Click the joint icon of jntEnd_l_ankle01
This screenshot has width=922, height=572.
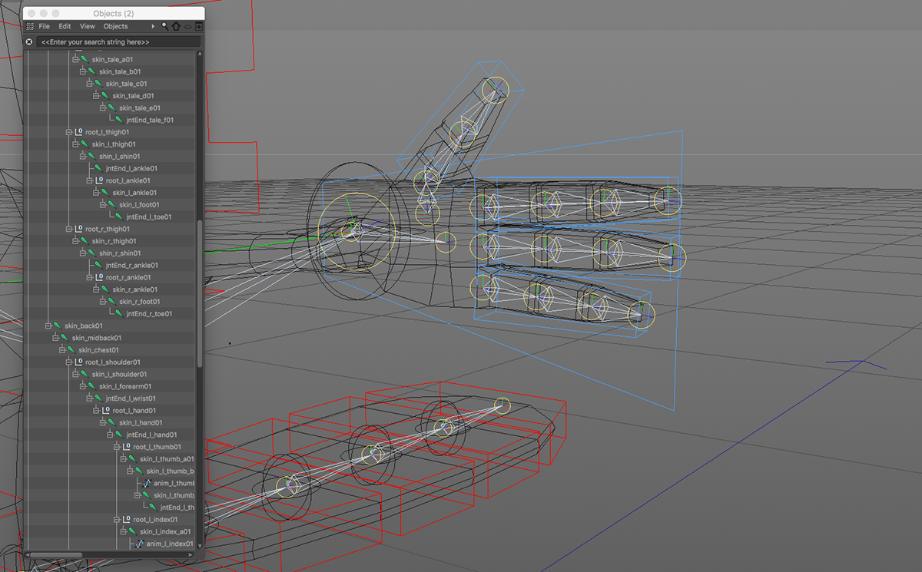click(x=98, y=168)
